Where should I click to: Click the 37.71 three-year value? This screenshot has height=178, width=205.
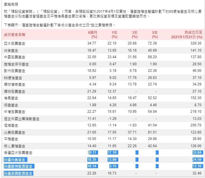coord(132,132)
